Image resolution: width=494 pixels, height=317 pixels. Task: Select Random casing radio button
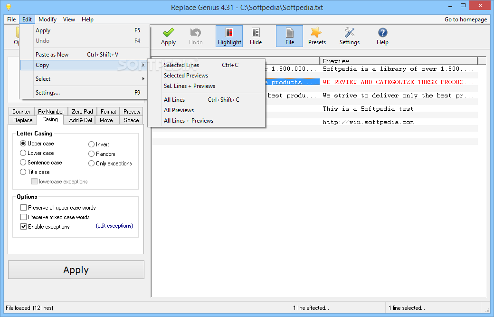(91, 154)
